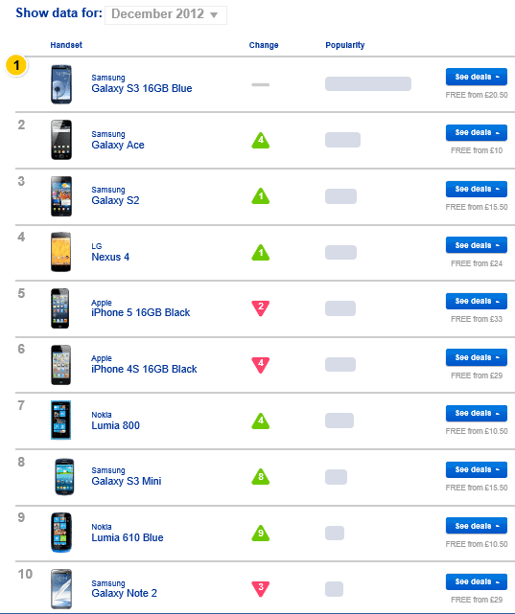The height and width of the screenshot is (614, 515).
Task: Click the yellow number 1 rank badge
Action: coord(16,65)
